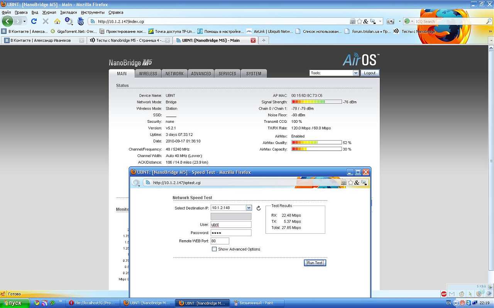Viewport: 494px width, 308px height.
Task: Switch to the SERVICES tab
Action: pos(227,74)
